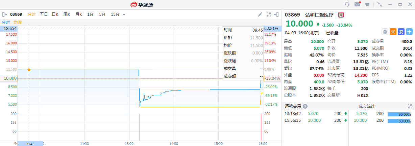The height and width of the screenshot is (146, 415).
Task: Toggle the 均线 average line display
Action: [18, 22]
